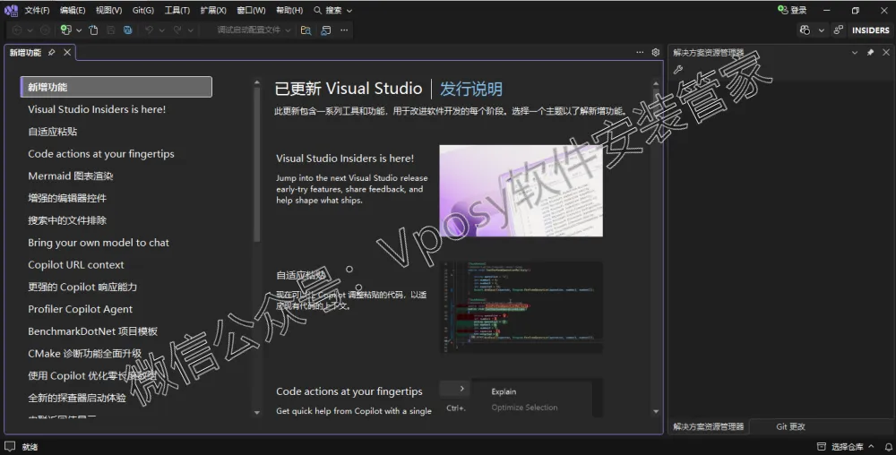Expand the 搜索 dropdown arrow
Viewport: 896px width, 455px height.
pyautogui.click(x=349, y=11)
